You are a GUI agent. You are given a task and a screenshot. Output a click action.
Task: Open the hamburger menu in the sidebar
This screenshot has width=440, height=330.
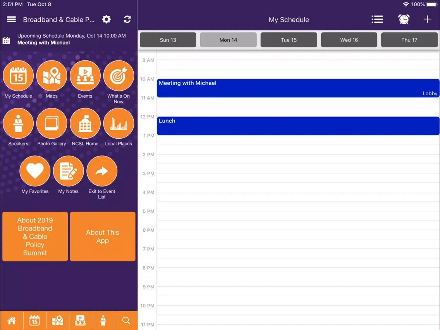coord(11,19)
